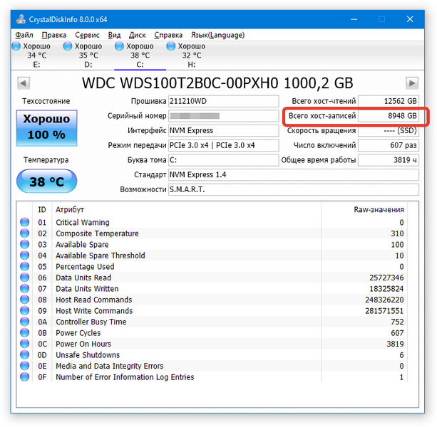Viewport: 437px width, 427px height.
Task: Click the Буква тома field C:
Action: (x=224, y=160)
